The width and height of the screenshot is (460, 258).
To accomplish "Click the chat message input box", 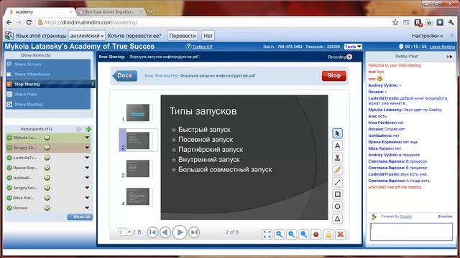I will pos(411,232).
